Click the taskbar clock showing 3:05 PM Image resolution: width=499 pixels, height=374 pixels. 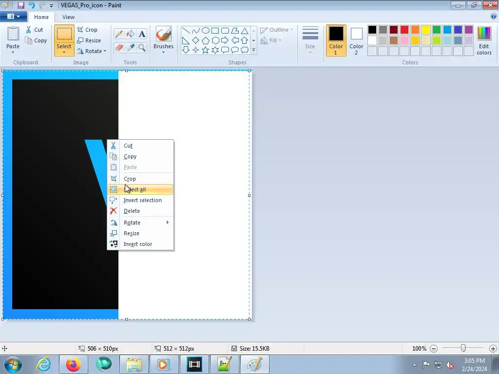[x=475, y=364]
